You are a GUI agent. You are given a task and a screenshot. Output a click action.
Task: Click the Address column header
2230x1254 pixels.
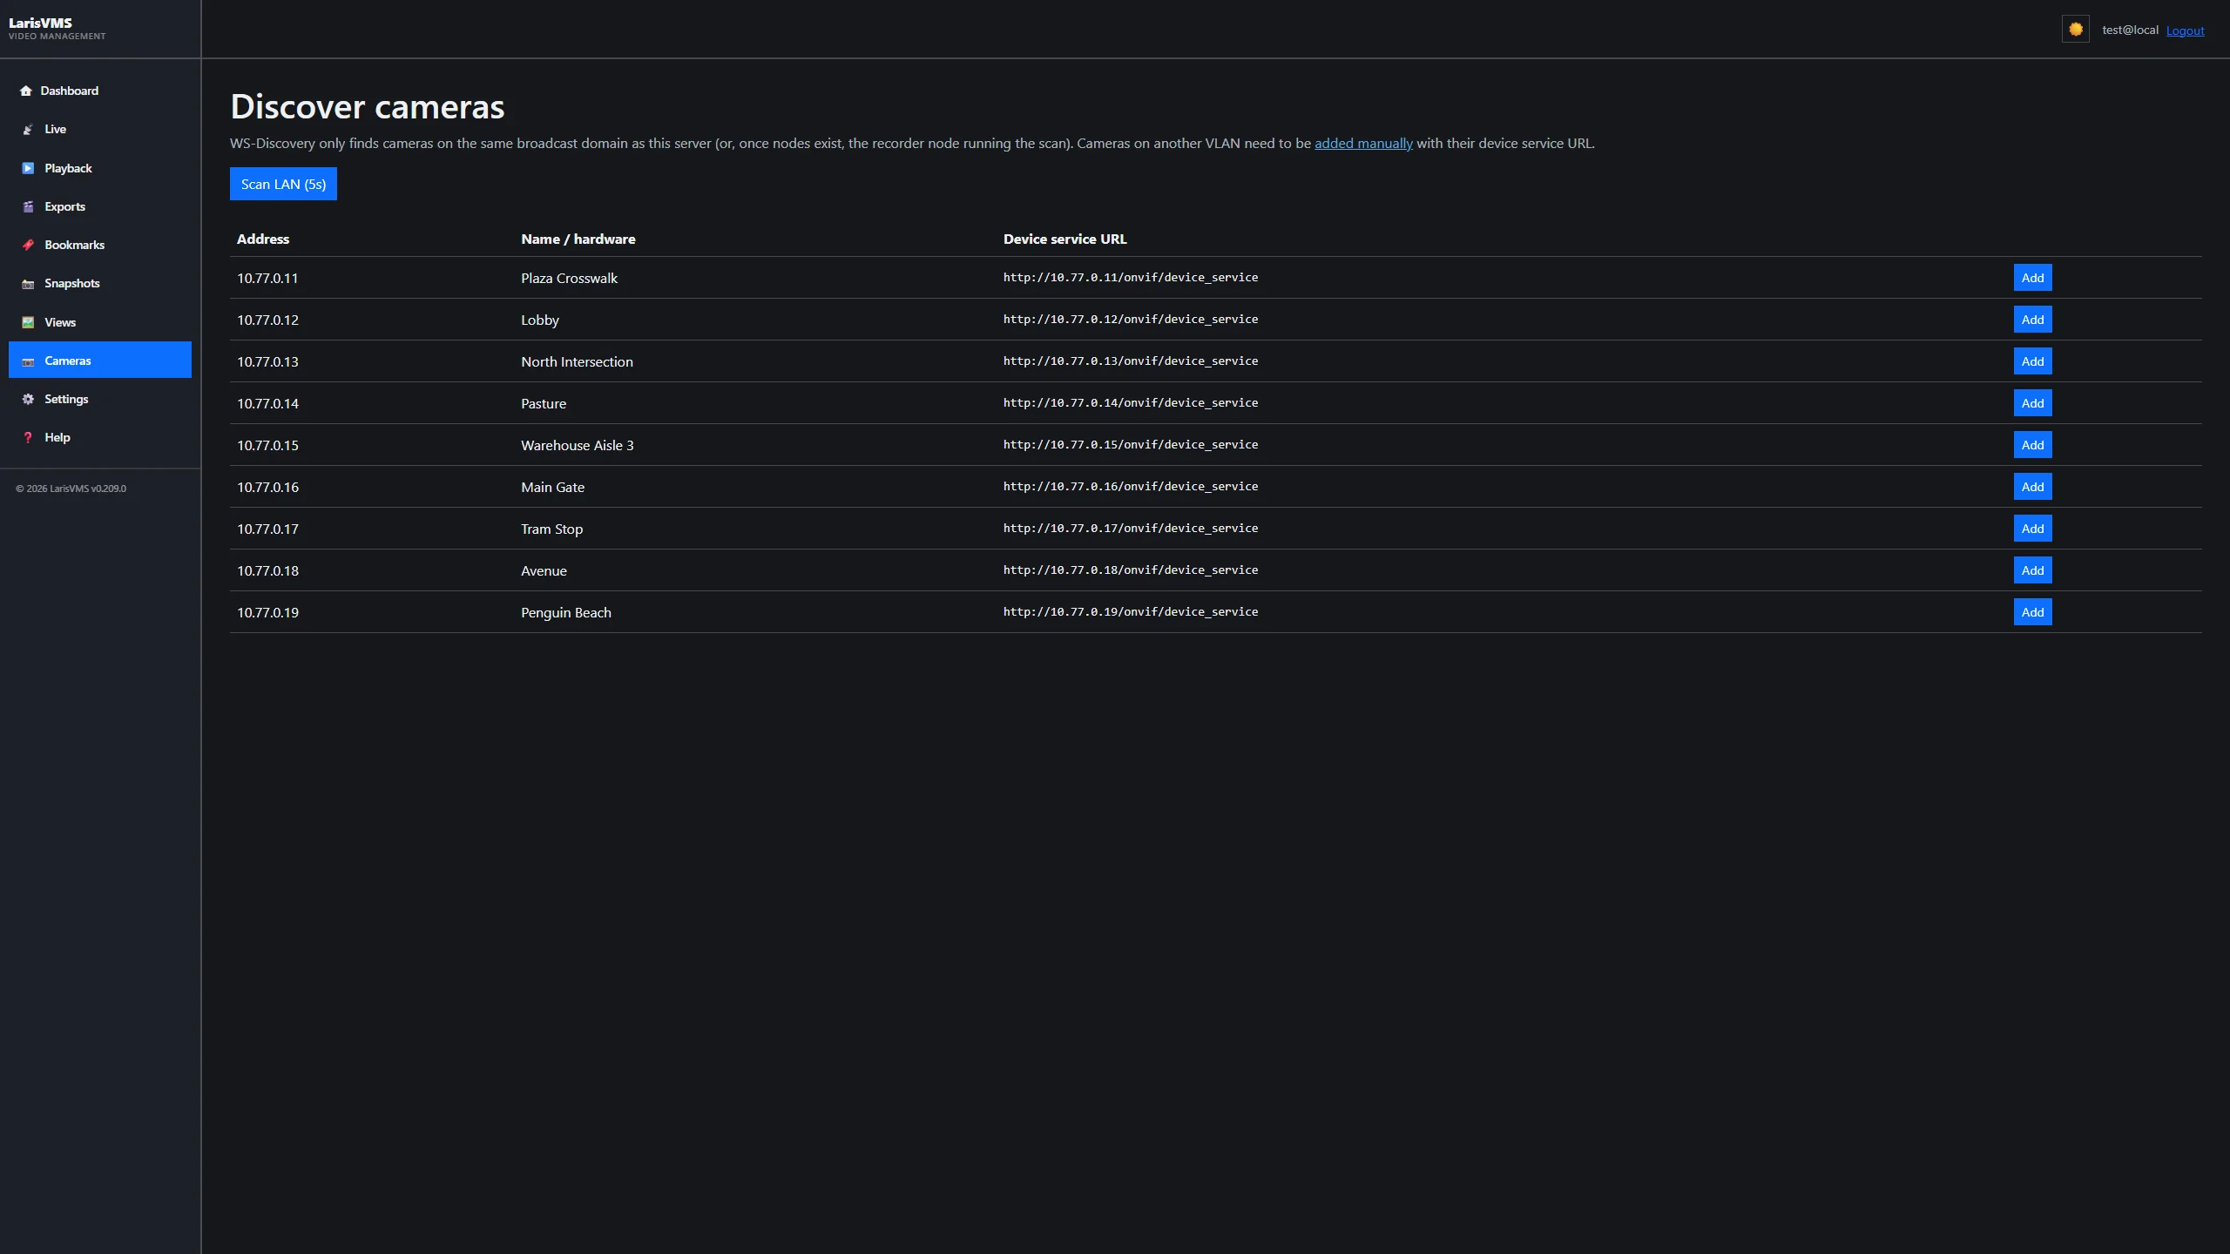[x=263, y=239]
